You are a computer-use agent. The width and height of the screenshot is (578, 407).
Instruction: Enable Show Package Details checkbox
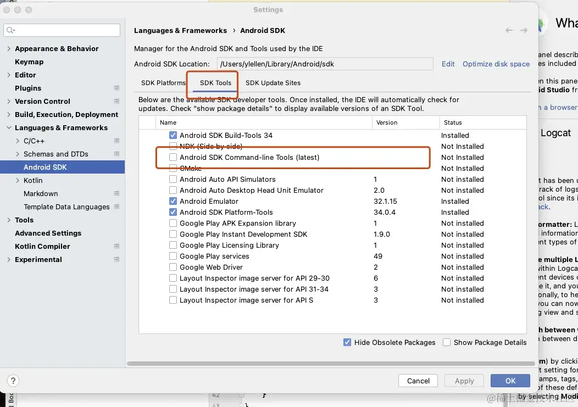point(446,343)
